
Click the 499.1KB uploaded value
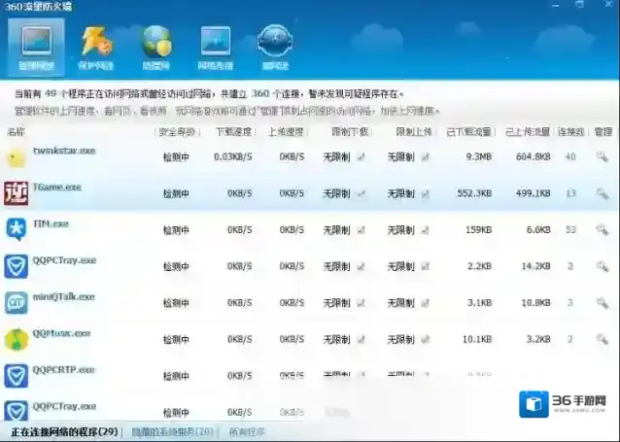point(533,193)
